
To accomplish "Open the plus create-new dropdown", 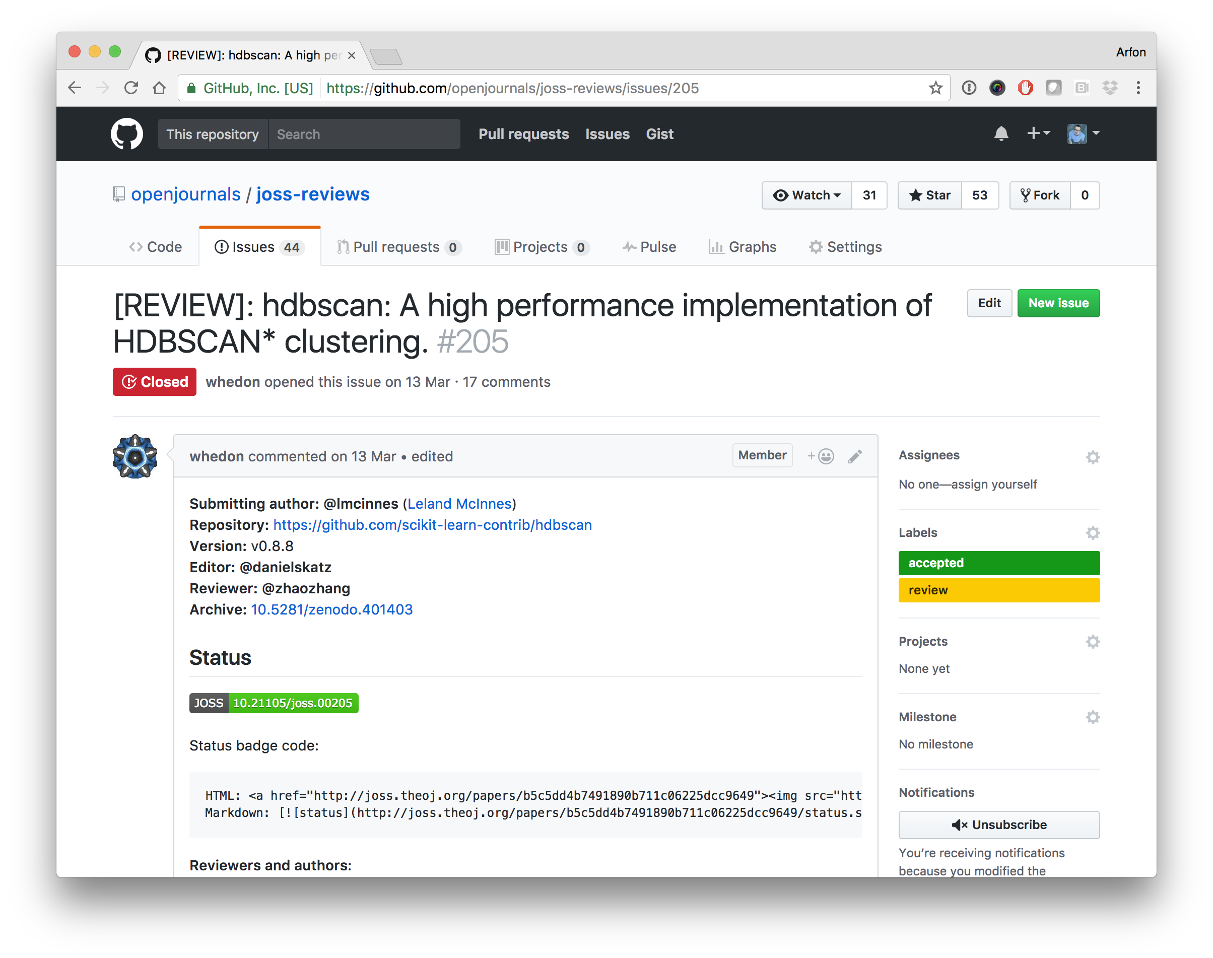I will click(x=1038, y=133).
